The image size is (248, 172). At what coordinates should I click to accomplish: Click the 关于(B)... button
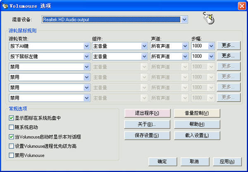click(147, 124)
